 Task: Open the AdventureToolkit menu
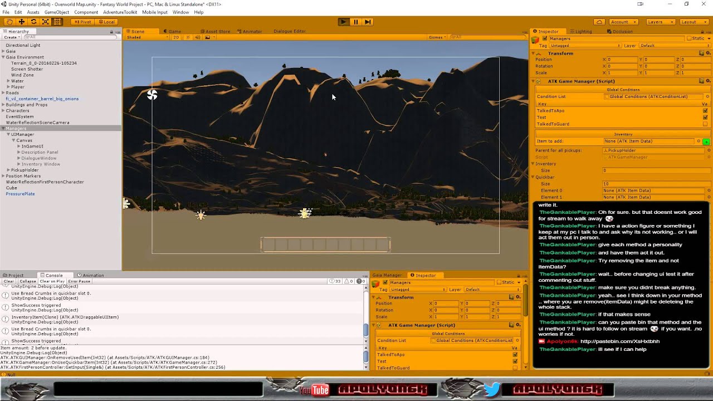coord(120,12)
